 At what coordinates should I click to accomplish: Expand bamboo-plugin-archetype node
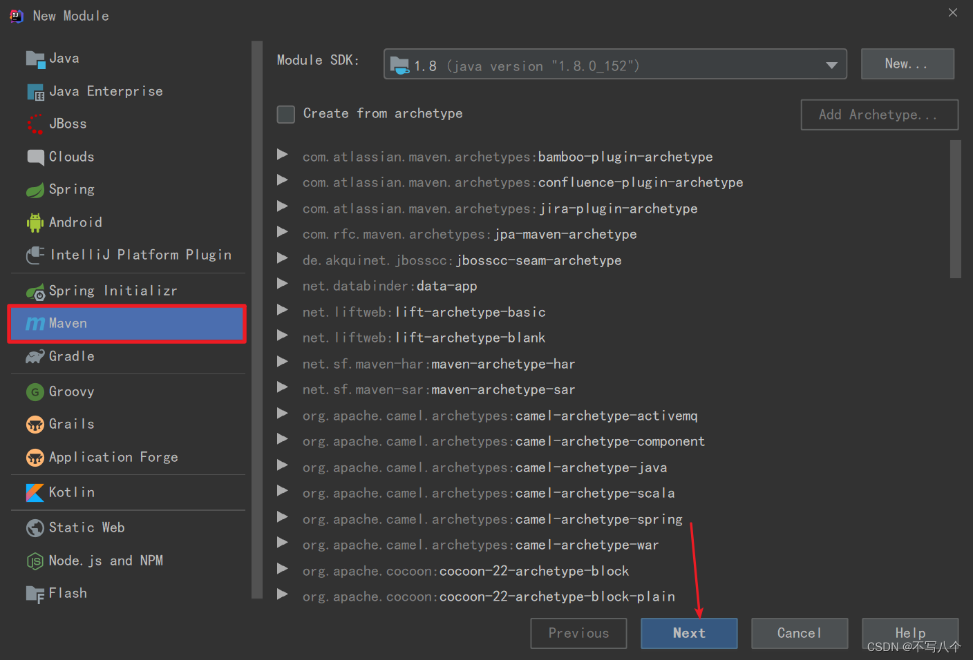point(282,154)
